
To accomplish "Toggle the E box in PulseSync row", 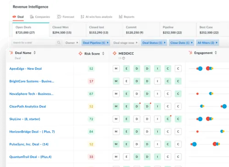I will pyautogui.click(x=126, y=144).
